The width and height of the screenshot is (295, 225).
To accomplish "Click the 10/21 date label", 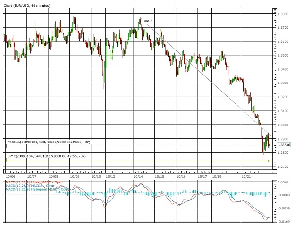I will pyautogui.click(x=246, y=177).
